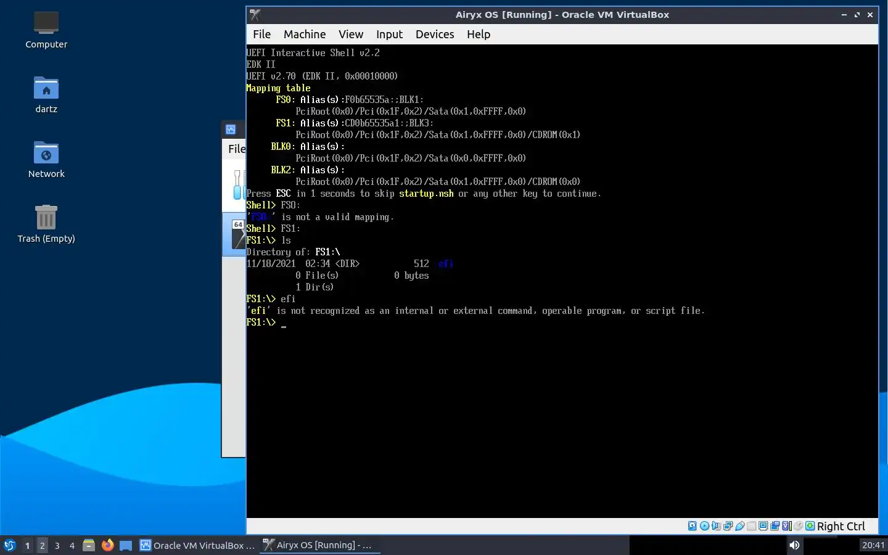The width and height of the screenshot is (888, 555).
Task: Click the 'is not a valid mapping.' message
Action: pos(337,217)
